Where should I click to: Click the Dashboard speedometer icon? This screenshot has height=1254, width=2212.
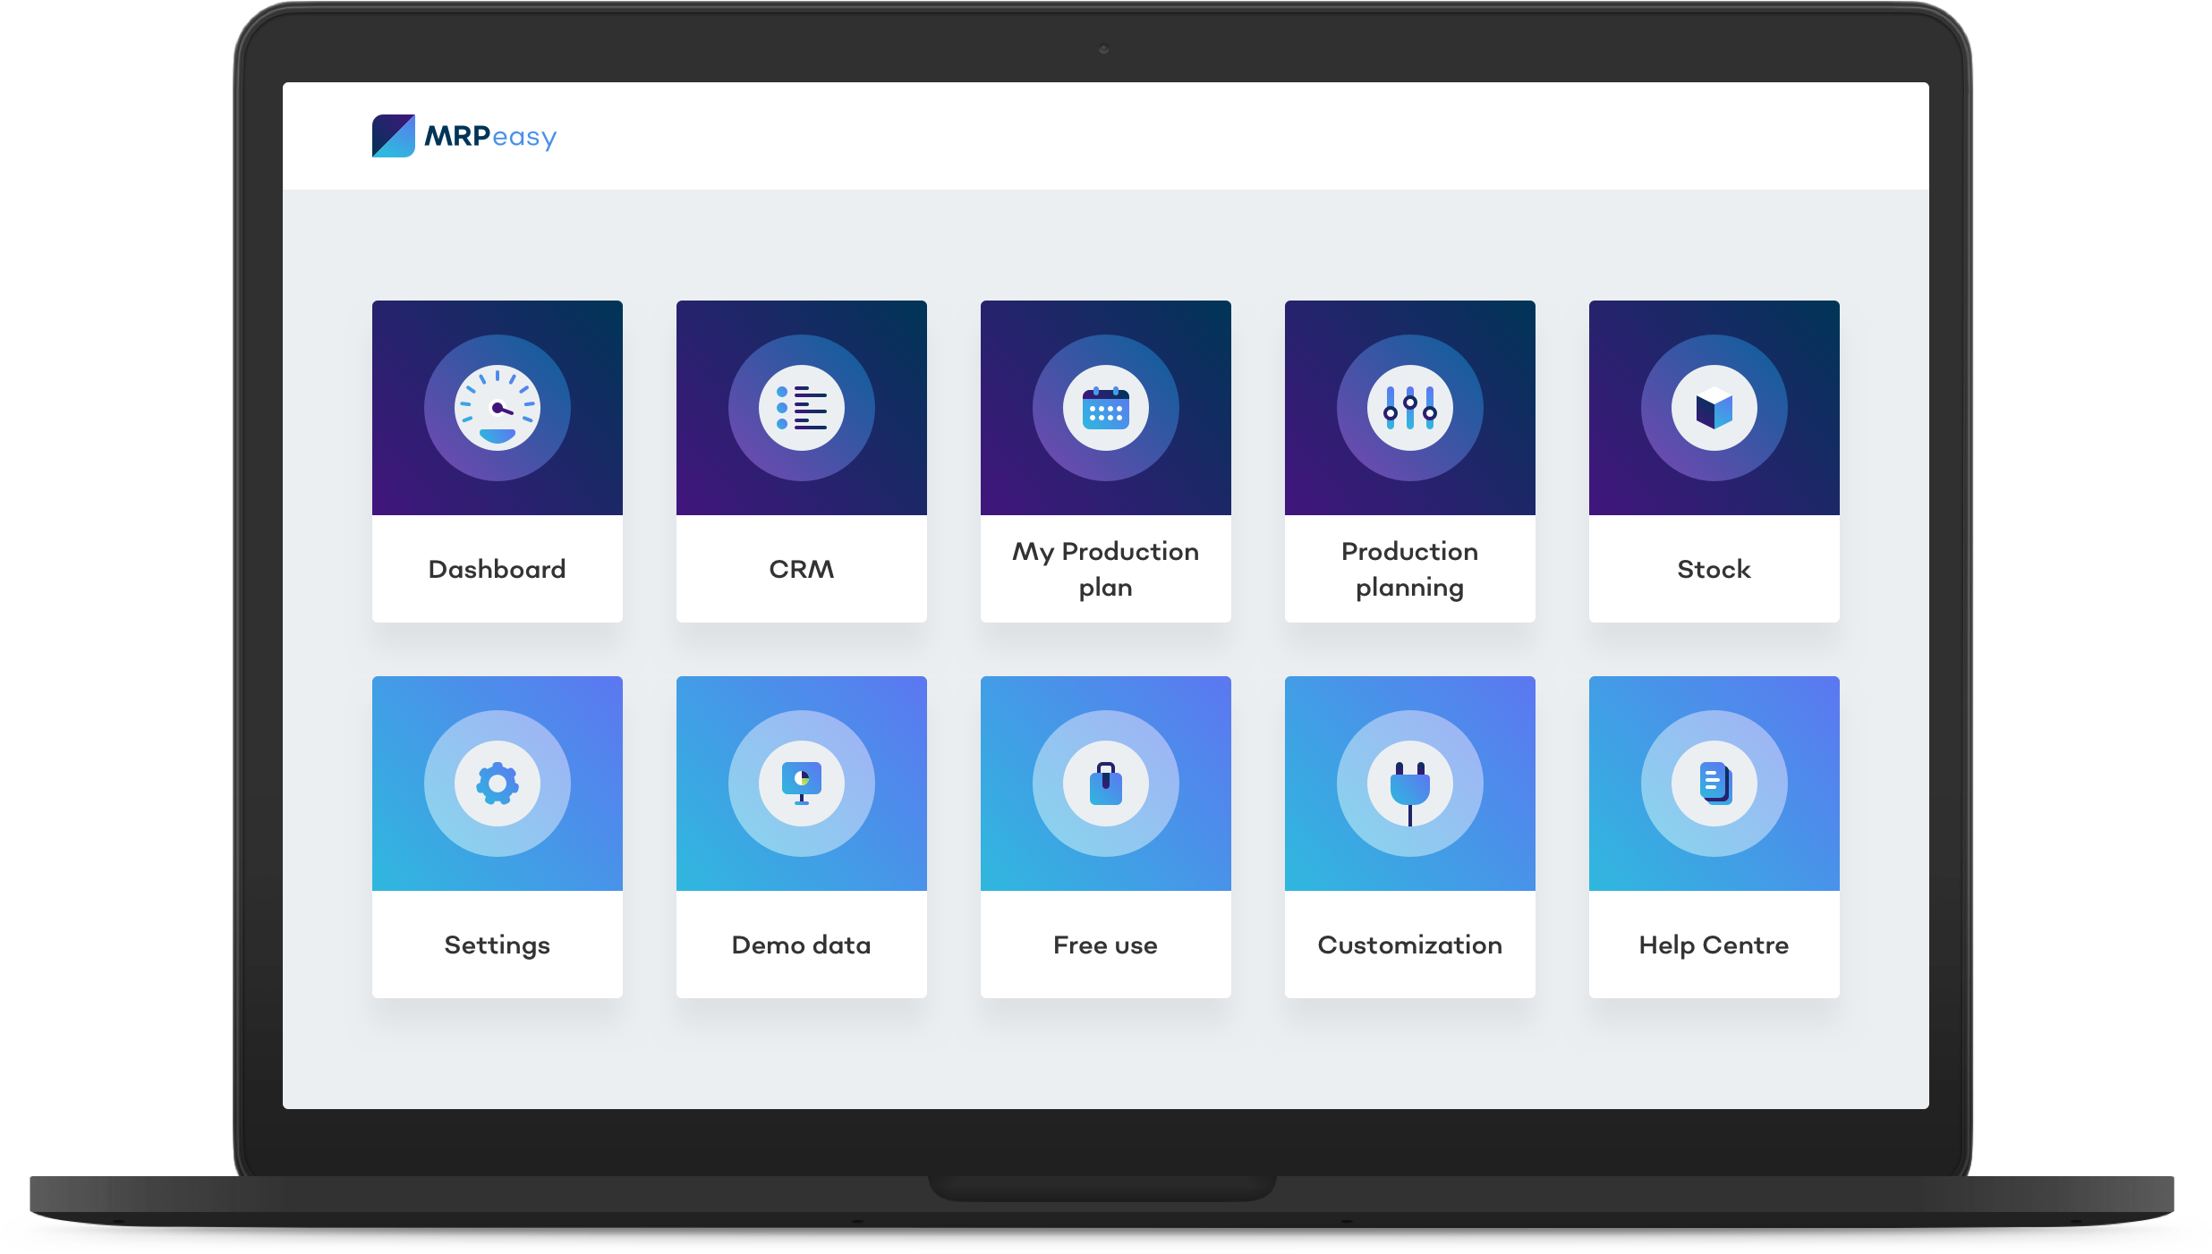pyautogui.click(x=498, y=408)
